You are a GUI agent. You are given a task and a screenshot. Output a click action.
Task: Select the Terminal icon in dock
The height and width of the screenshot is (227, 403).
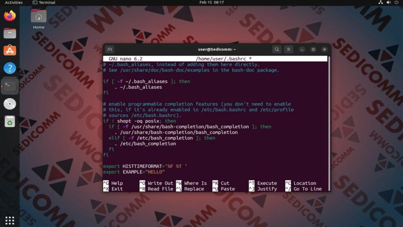(10, 86)
